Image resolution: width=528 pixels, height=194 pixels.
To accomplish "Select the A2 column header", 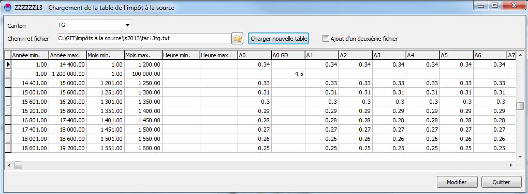I will [355, 55].
